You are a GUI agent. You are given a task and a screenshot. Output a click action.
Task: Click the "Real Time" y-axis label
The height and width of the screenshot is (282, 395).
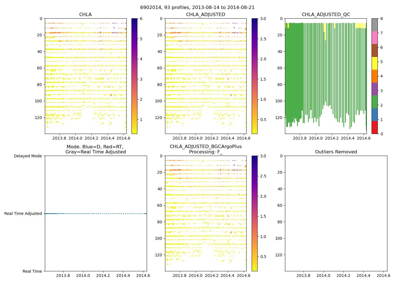[x=32, y=271]
